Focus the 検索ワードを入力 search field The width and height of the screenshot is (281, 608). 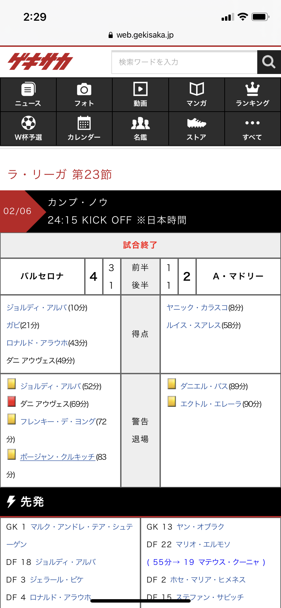[184, 62]
